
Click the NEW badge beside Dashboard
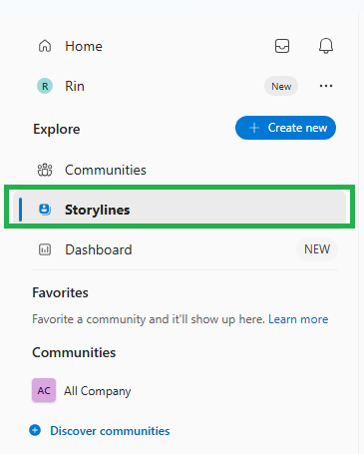pyautogui.click(x=317, y=249)
